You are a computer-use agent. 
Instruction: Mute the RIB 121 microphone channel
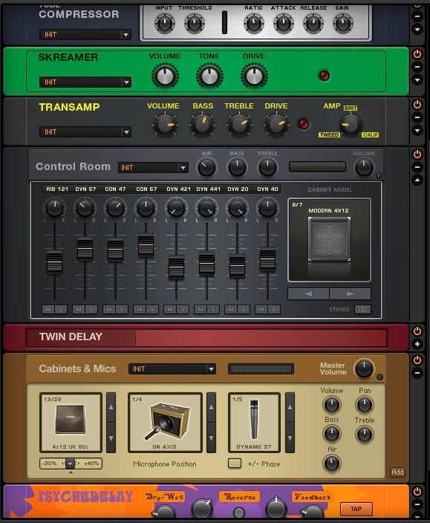[48, 310]
